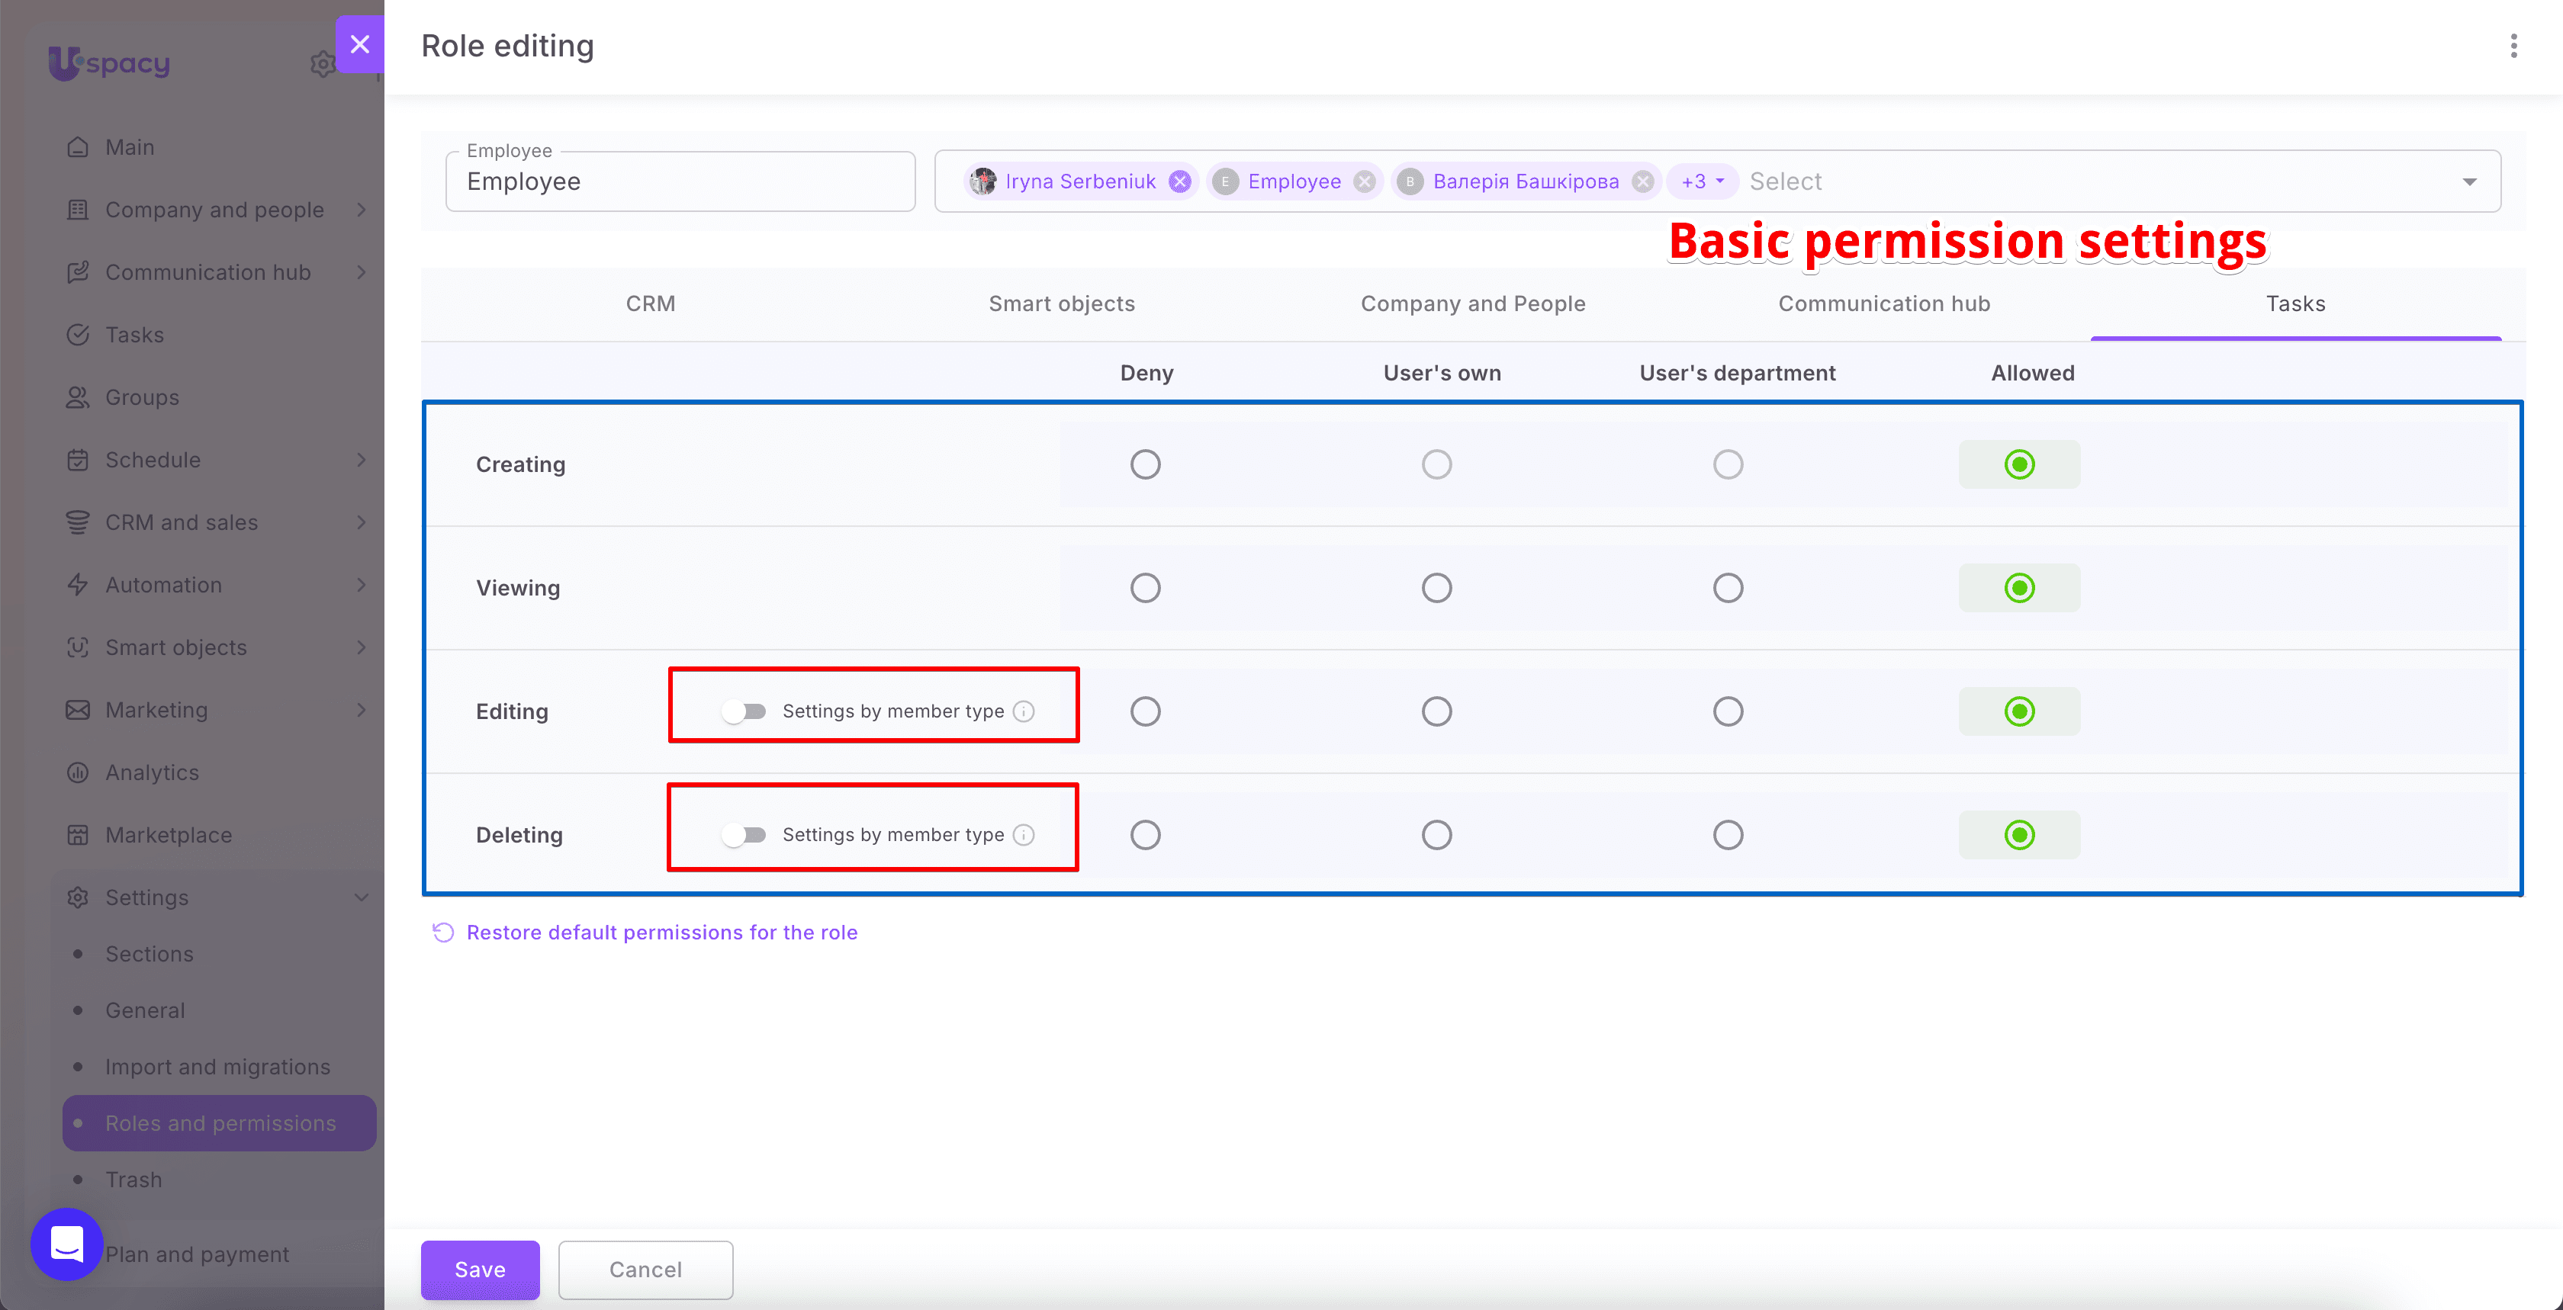2563x1310 pixels.
Task: Select User's department for Editing
Action: [x=1728, y=711]
